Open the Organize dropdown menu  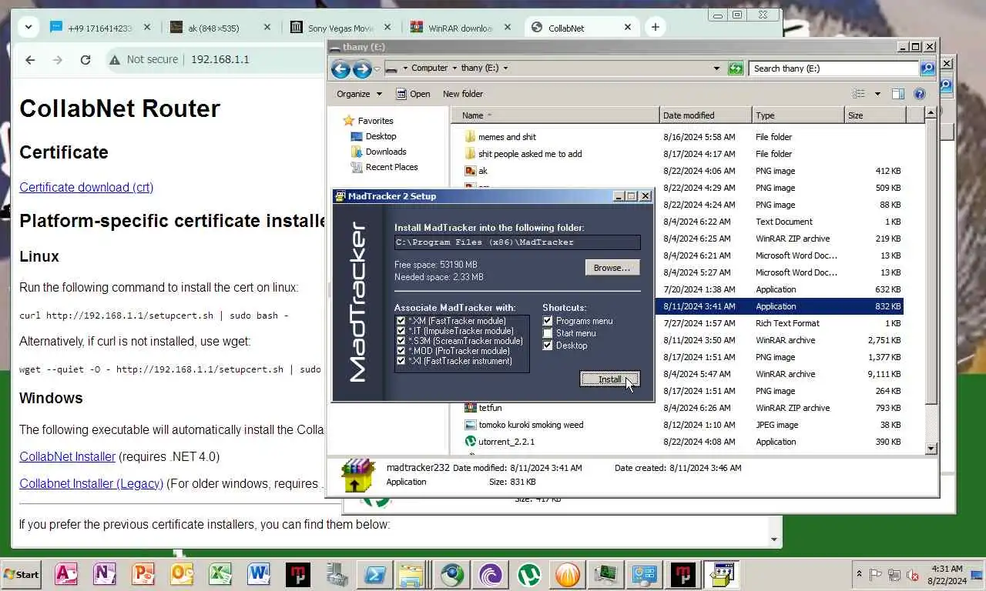pos(359,94)
